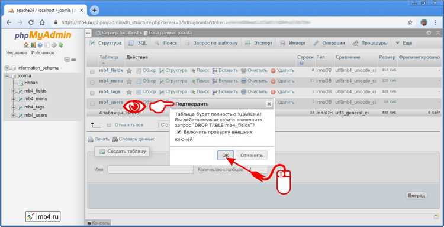Collapse joomla database node
This screenshot has height=227, width=444.
pos(7,75)
